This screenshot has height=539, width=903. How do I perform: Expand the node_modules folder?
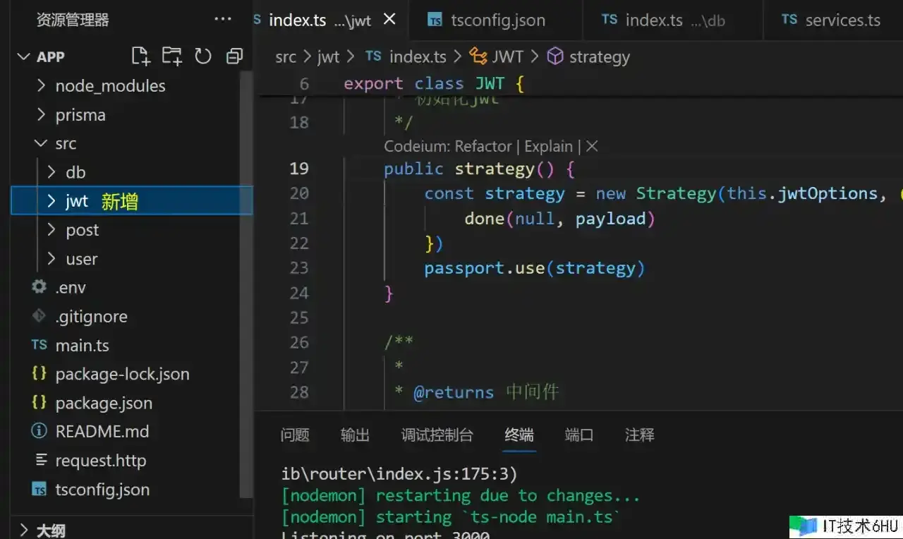(110, 86)
